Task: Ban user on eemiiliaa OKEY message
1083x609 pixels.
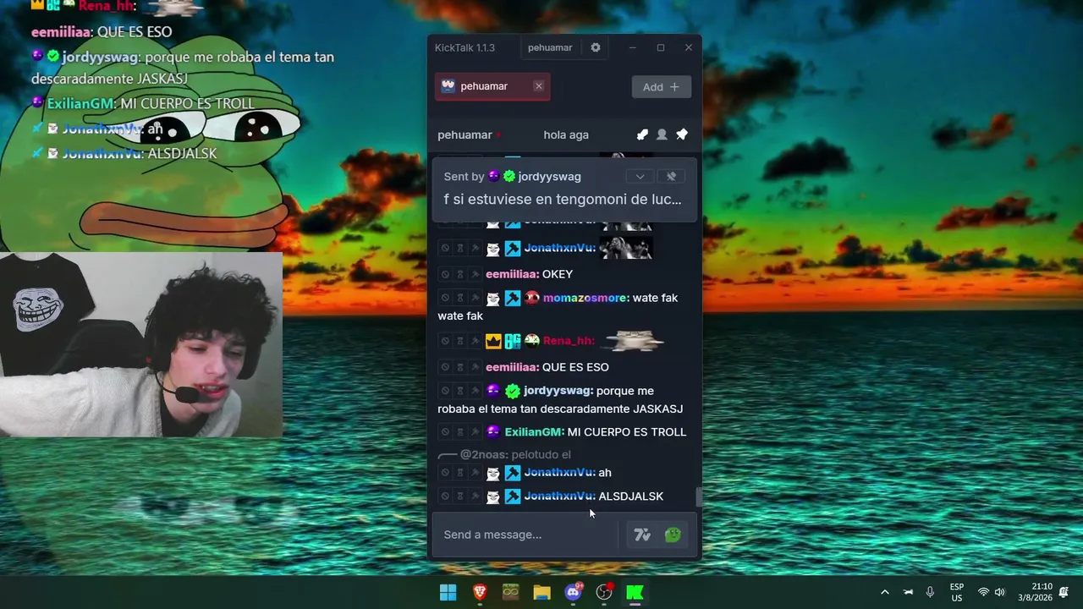Action: [x=445, y=274]
